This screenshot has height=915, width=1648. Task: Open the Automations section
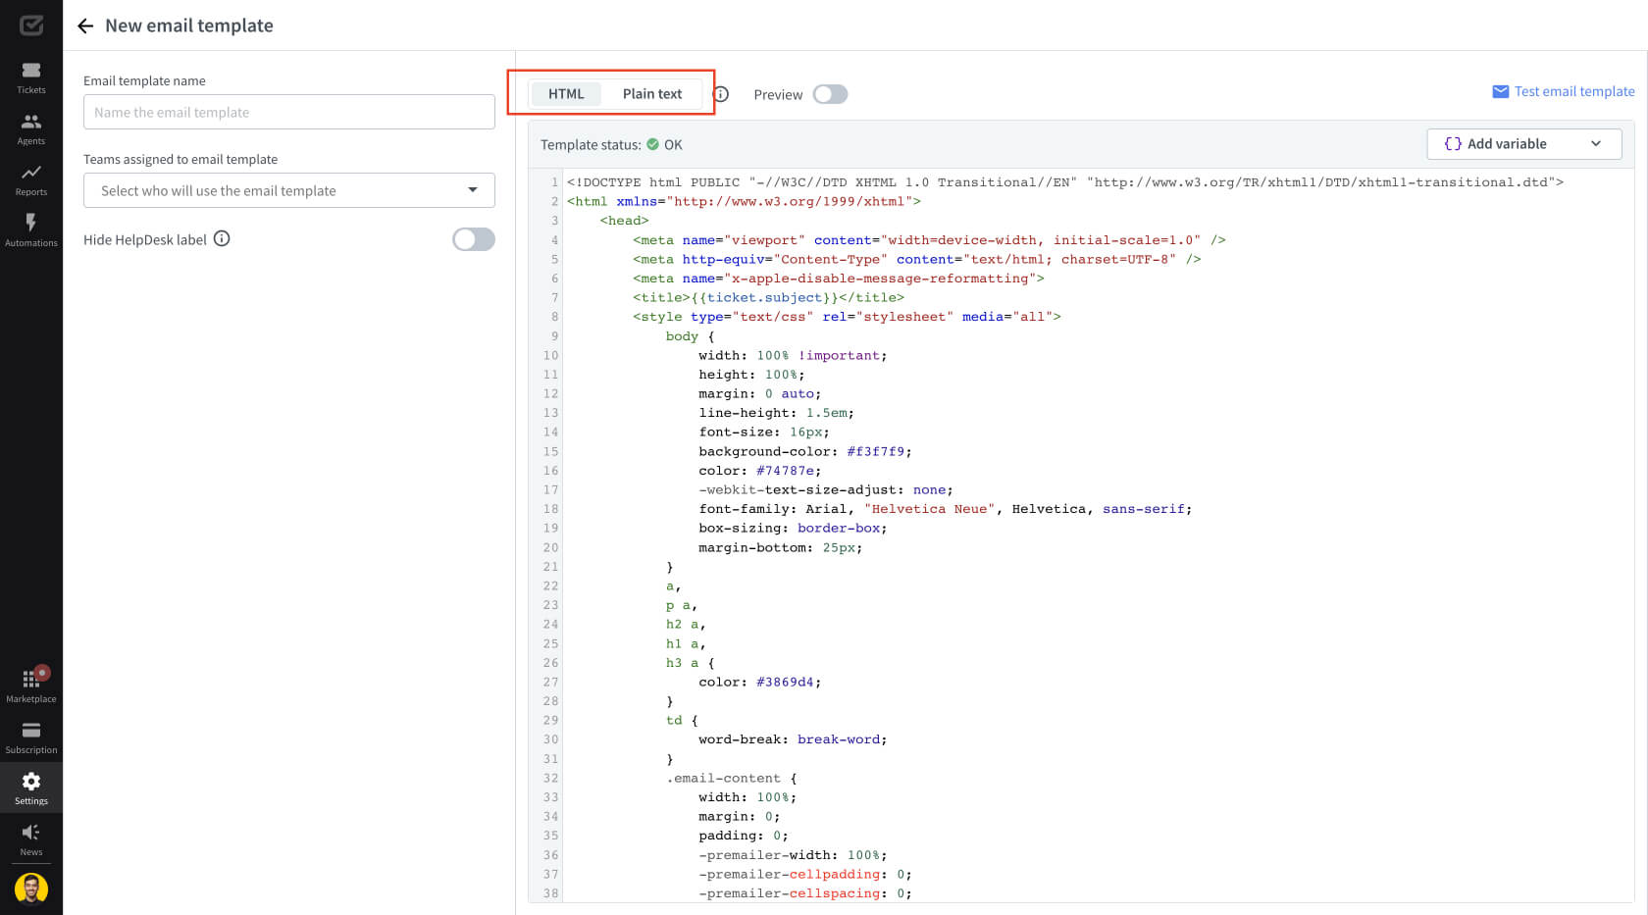coord(31,230)
